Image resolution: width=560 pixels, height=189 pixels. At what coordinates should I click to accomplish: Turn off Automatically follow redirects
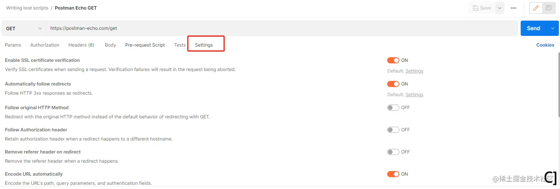pyautogui.click(x=393, y=84)
